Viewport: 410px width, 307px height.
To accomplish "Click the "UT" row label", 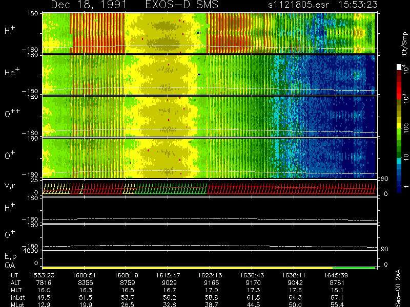I will (15, 275).
